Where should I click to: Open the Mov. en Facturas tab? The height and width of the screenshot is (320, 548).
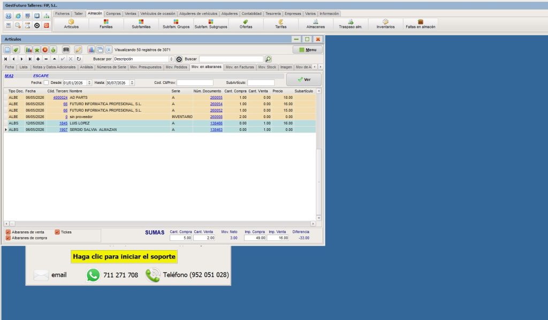240,67
